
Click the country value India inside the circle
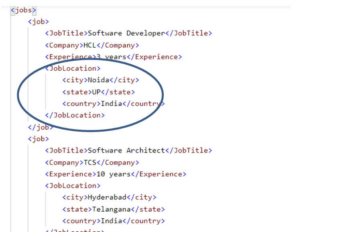coord(112,103)
